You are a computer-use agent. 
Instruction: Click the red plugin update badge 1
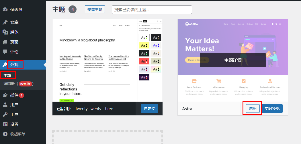21,95
